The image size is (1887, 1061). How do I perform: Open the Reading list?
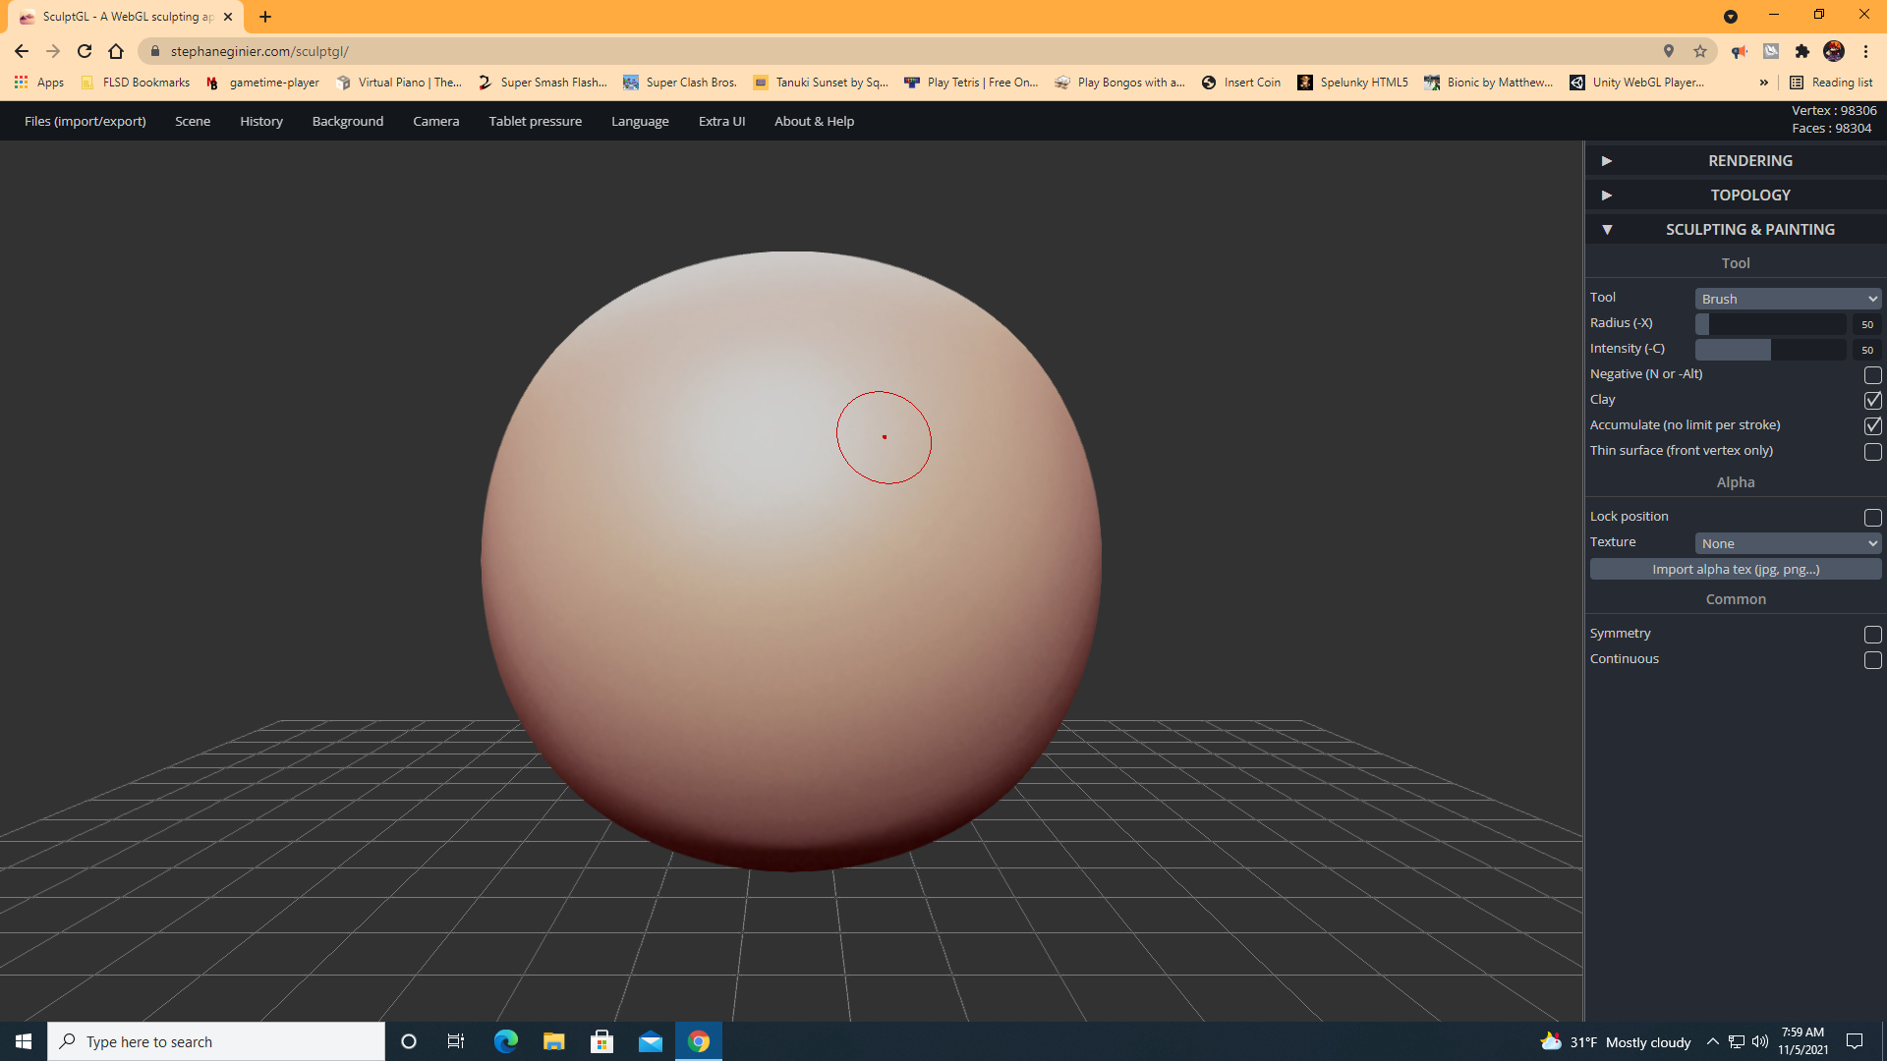pos(1831,83)
